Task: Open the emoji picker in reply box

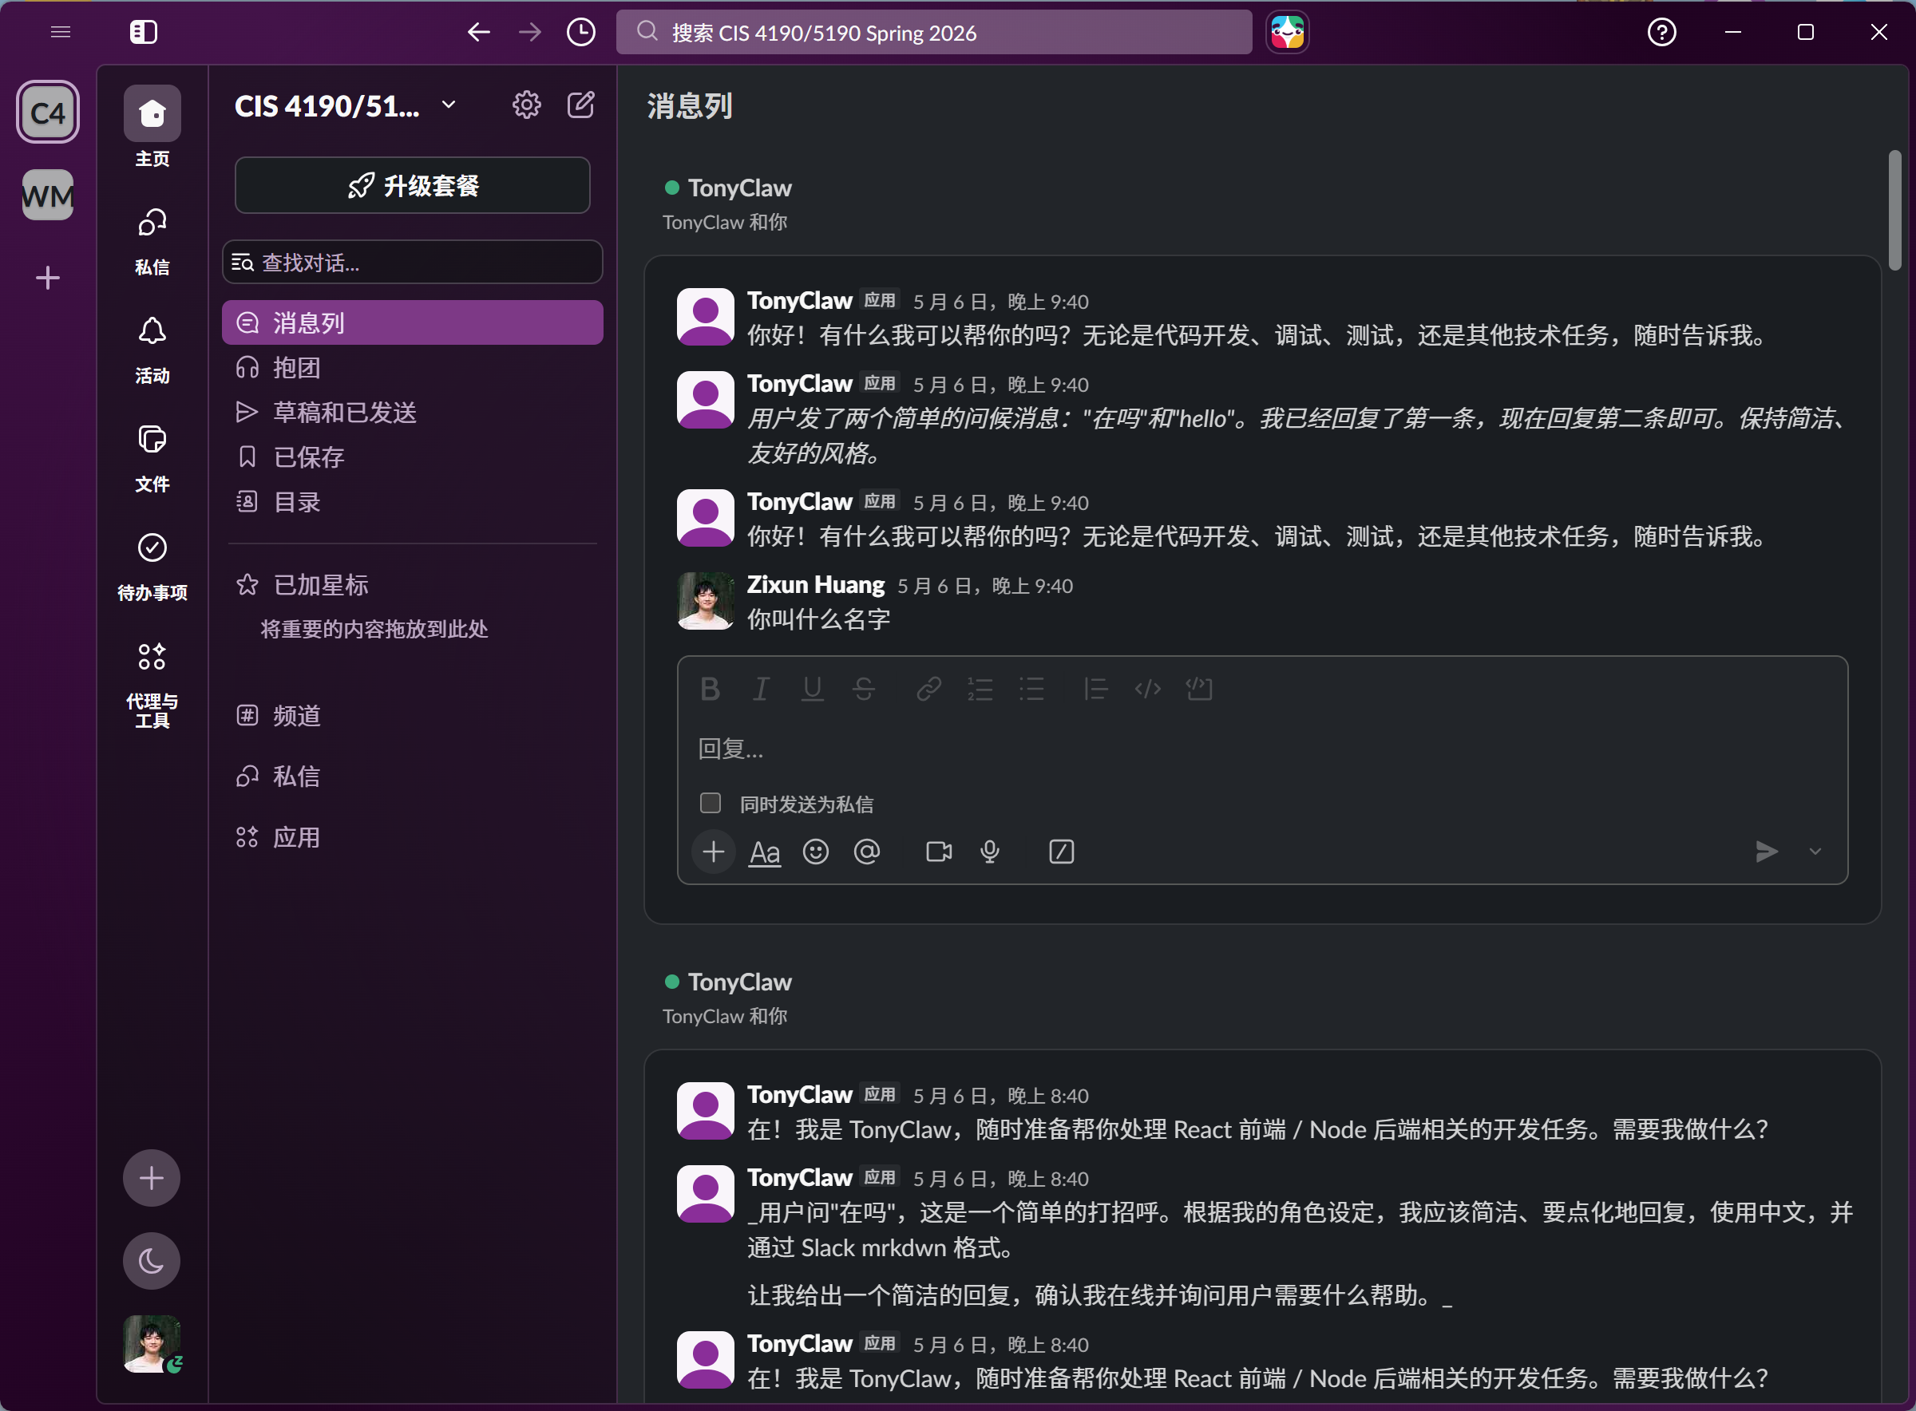Action: pos(816,852)
